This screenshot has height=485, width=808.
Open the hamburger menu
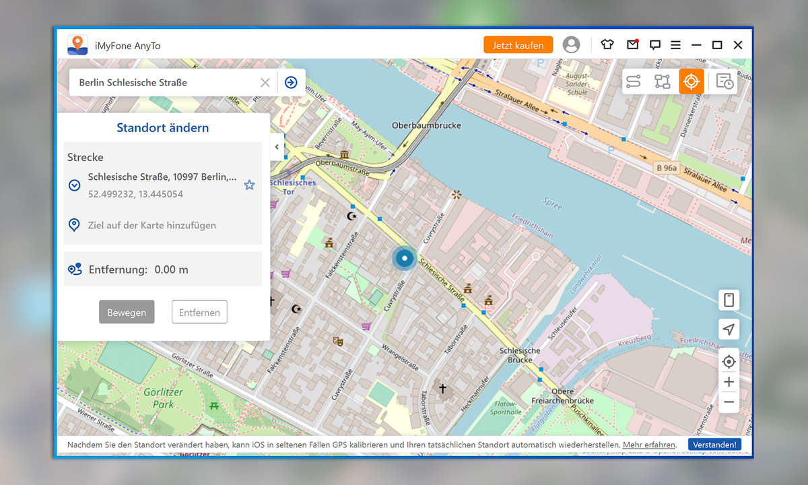[x=675, y=45]
